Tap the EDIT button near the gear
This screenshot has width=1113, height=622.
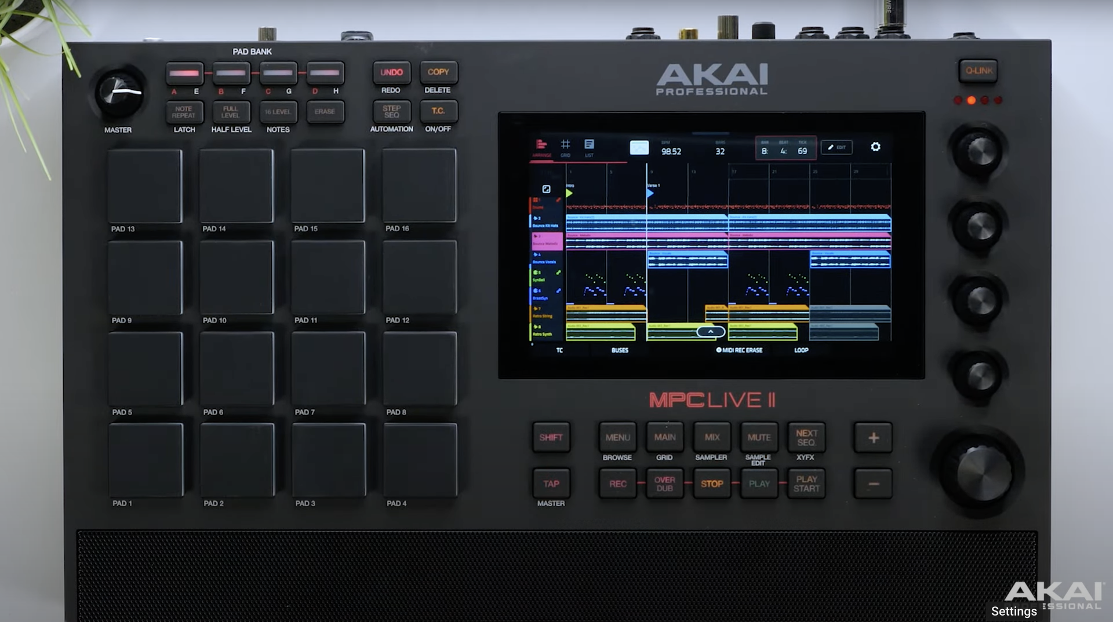836,147
